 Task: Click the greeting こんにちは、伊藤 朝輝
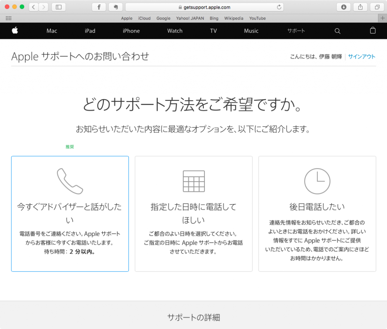(x=316, y=57)
